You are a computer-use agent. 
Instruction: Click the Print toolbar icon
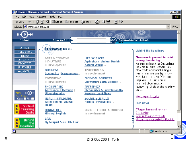click(x=103, y=22)
